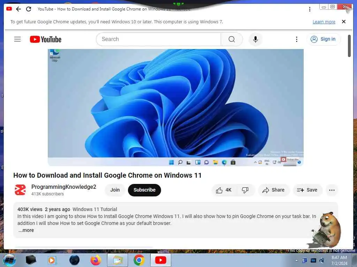Open YouTube settings three-dot menu
Screen dimensions: 357x267
click(x=296, y=39)
